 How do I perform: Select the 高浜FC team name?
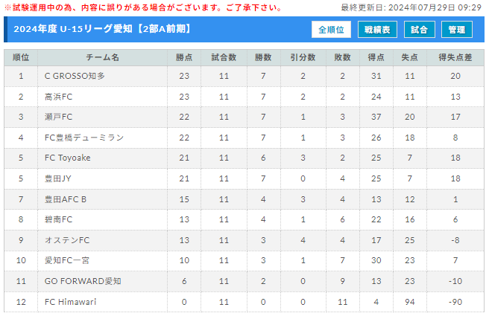coord(58,97)
